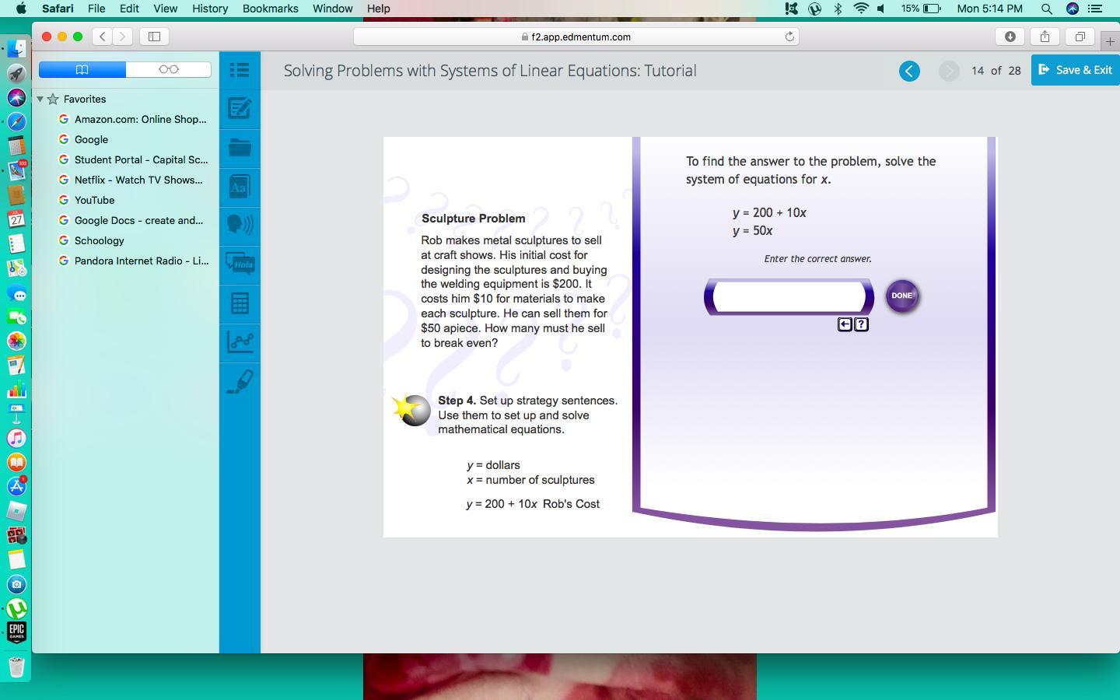Image resolution: width=1120 pixels, height=700 pixels.
Task: Open the Schoology bookmark
Action: coord(92,240)
